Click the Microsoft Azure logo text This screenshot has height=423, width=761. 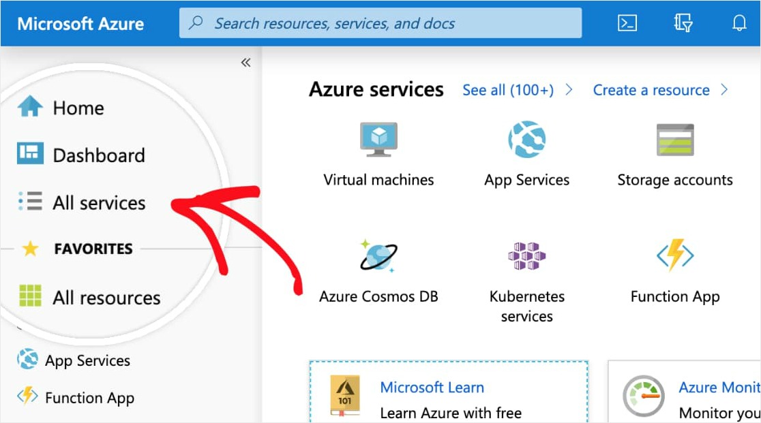[80, 24]
